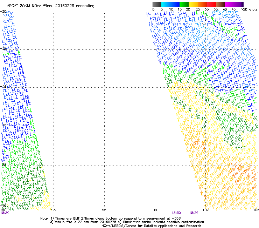Select the cyan 5-10 knots legend segment

coord(166,4)
